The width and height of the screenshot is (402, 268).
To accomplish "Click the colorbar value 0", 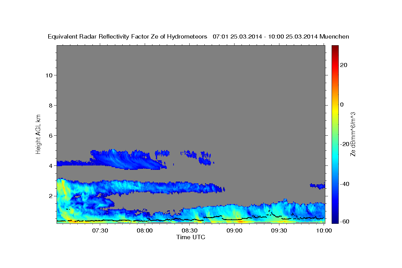I will point(342,105).
